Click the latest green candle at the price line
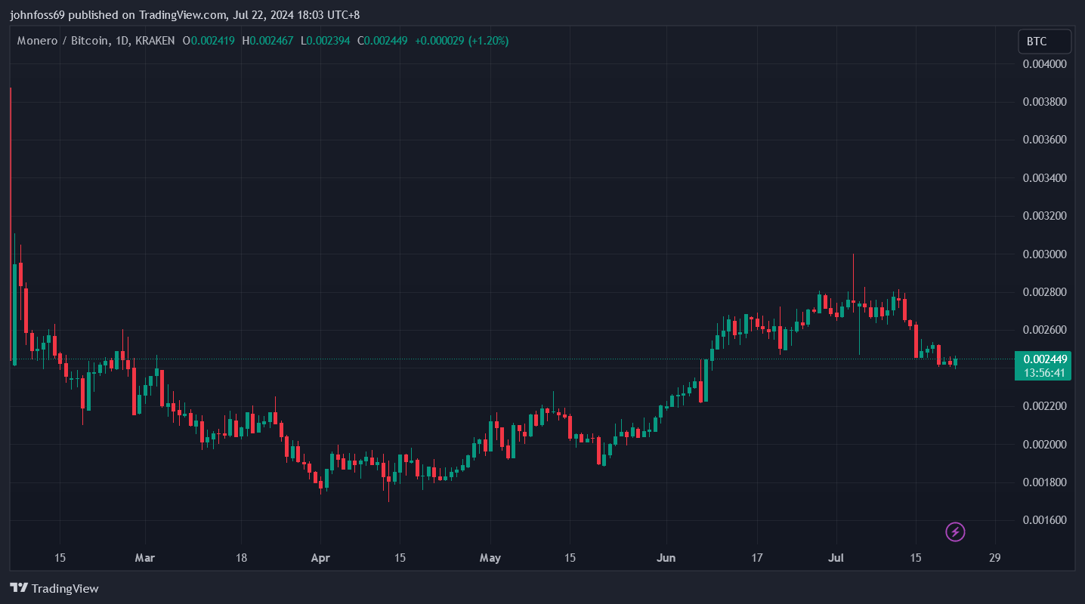The image size is (1085, 604). pos(955,362)
